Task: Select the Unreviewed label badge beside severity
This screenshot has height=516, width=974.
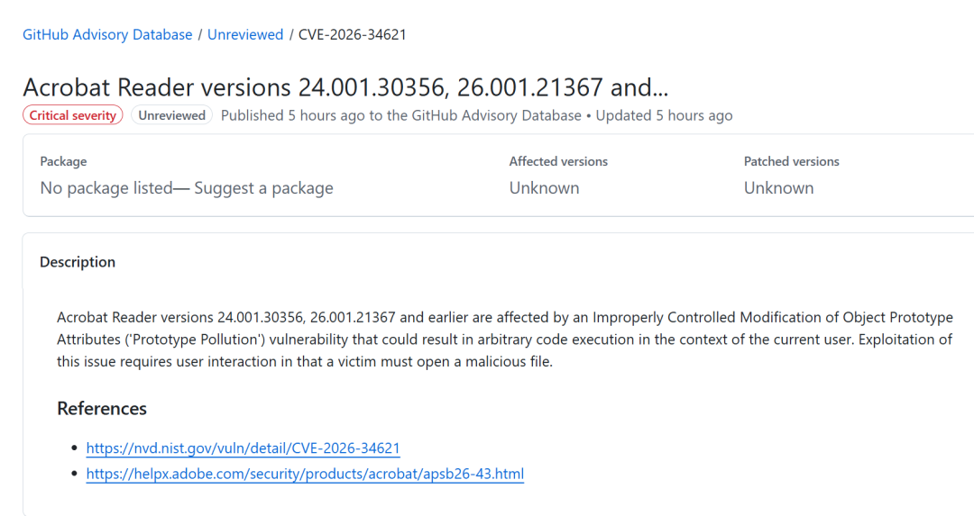Action: [171, 115]
